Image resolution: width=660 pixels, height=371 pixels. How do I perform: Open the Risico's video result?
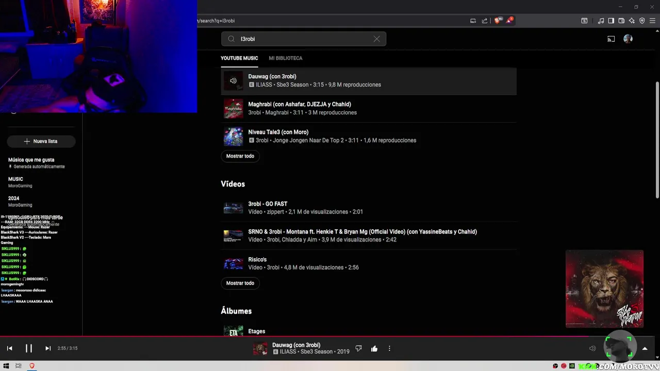[x=257, y=260]
